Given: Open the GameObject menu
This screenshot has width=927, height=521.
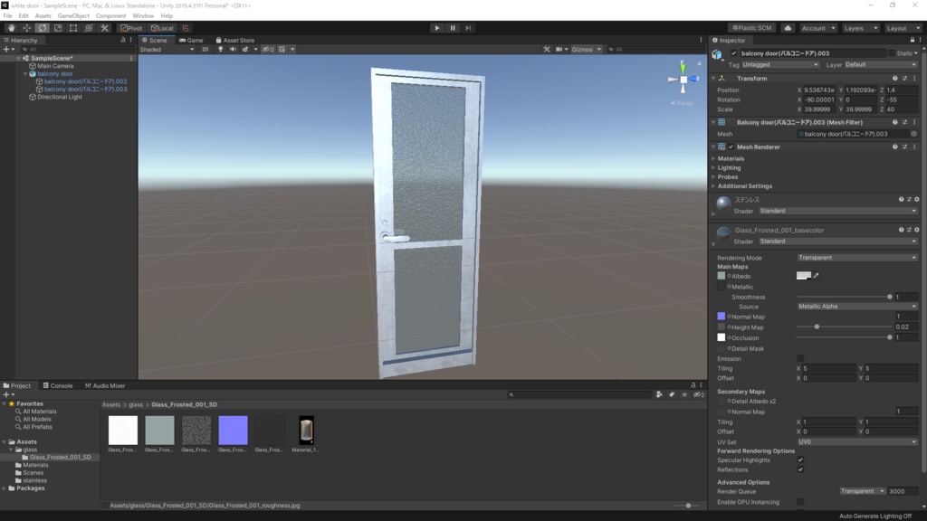Looking at the screenshot, I should tap(73, 16).
